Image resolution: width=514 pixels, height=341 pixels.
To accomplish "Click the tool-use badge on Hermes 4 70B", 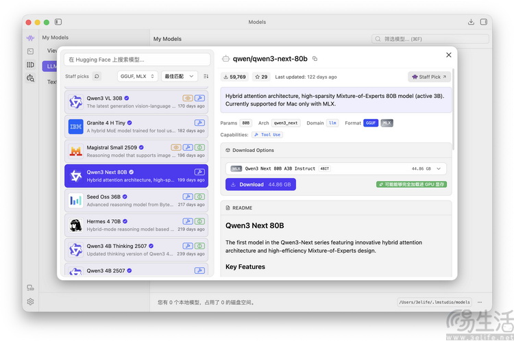I will (188, 221).
